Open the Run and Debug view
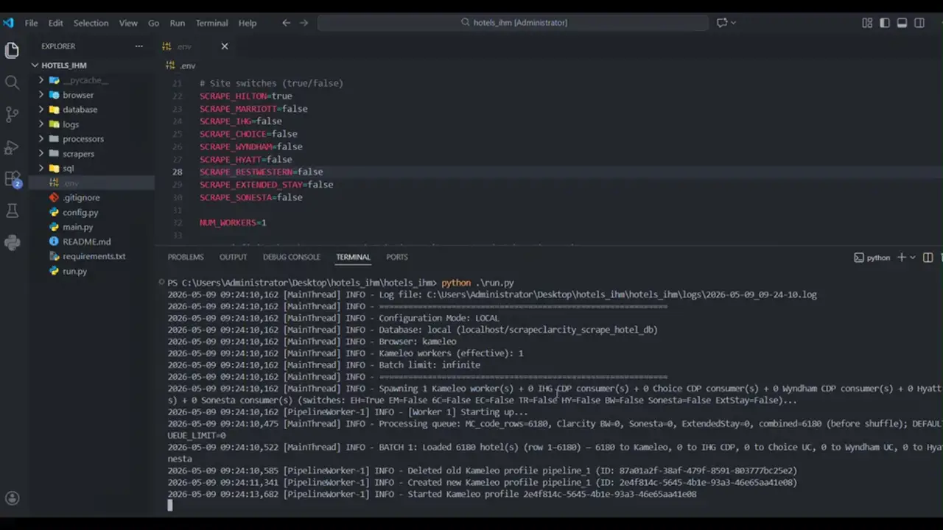The width and height of the screenshot is (943, 530). click(x=12, y=146)
